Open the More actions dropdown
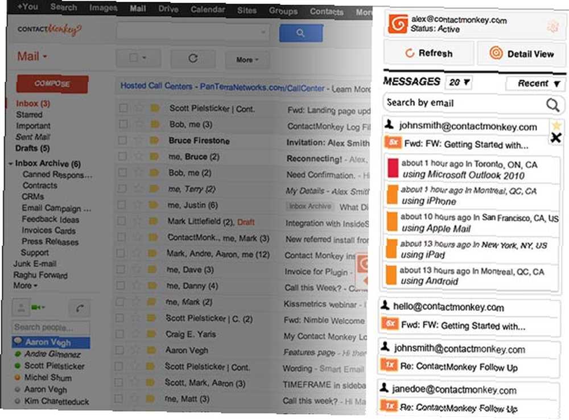The height and width of the screenshot is (420, 569). coord(247,60)
